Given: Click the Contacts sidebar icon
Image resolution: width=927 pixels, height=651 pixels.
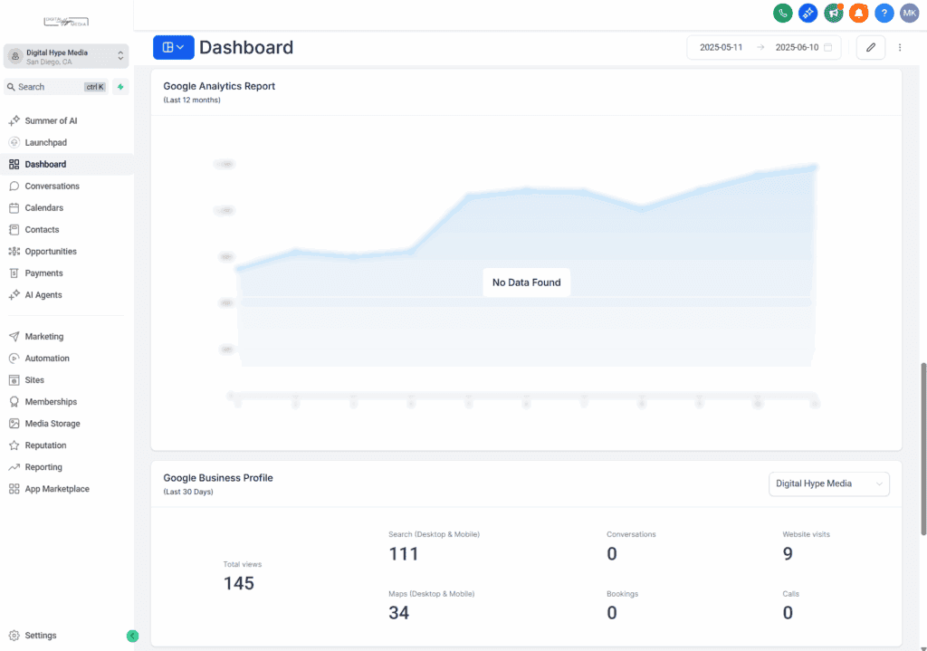Looking at the screenshot, I should pyautogui.click(x=14, y=229).
